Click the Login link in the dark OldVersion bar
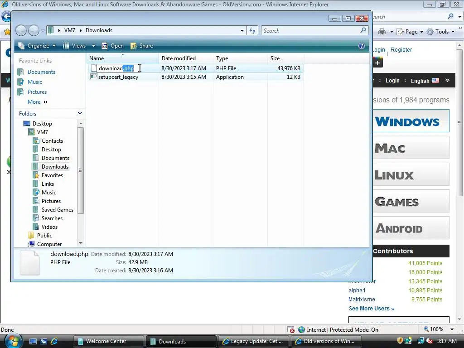464x348 pixels. point(392,81)
